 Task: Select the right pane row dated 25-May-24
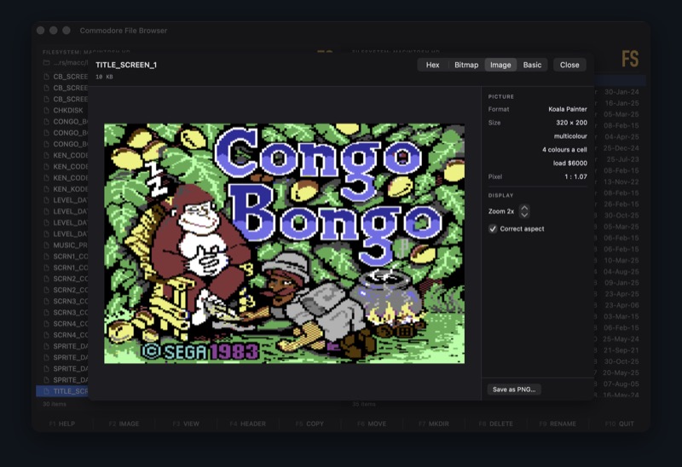click(x=620, y=339)
